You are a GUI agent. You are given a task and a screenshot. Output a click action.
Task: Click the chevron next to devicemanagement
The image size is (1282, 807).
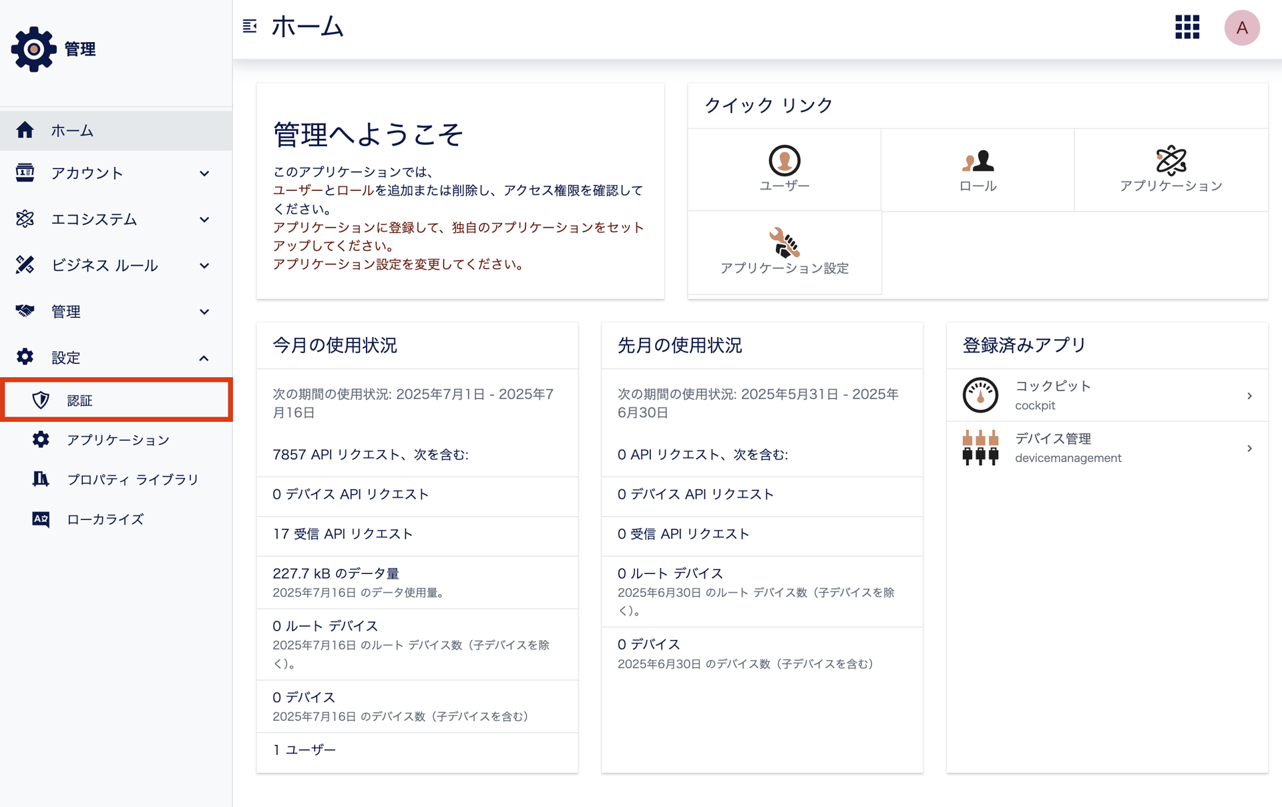pos(1250,448)
